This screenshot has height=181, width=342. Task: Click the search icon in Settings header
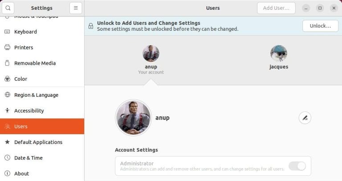(8, 8)
